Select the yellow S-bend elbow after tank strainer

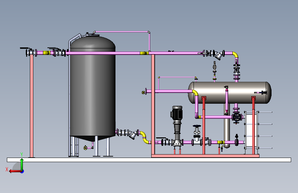tap(145, 137)
